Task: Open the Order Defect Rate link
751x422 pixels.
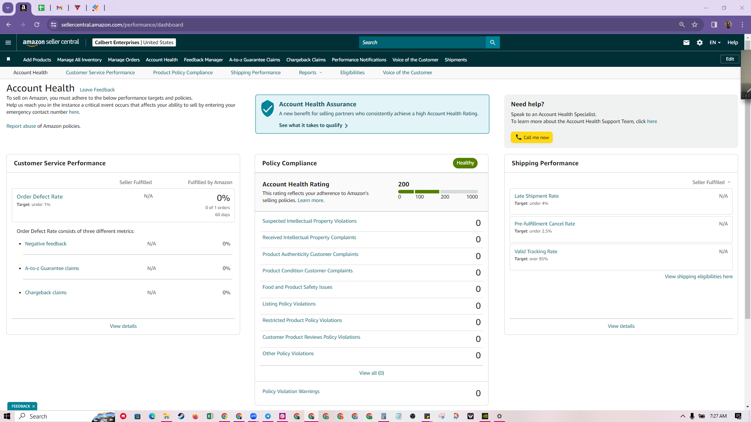Action: 40,197
